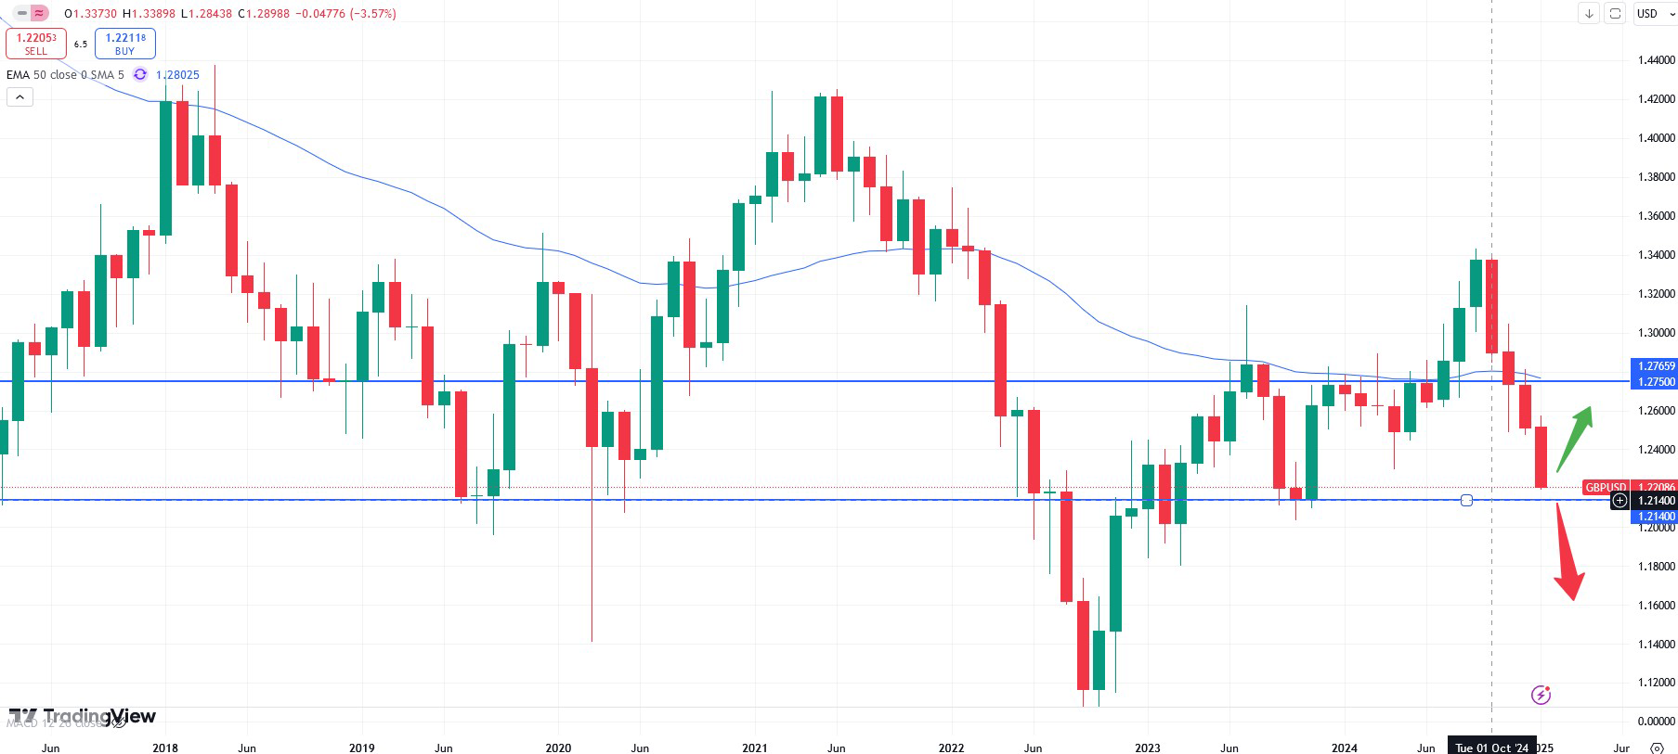Click the 'Tue 01 Oct '24' date label
Screen dimensions: 1678x754
click(x=1491, y=748)
